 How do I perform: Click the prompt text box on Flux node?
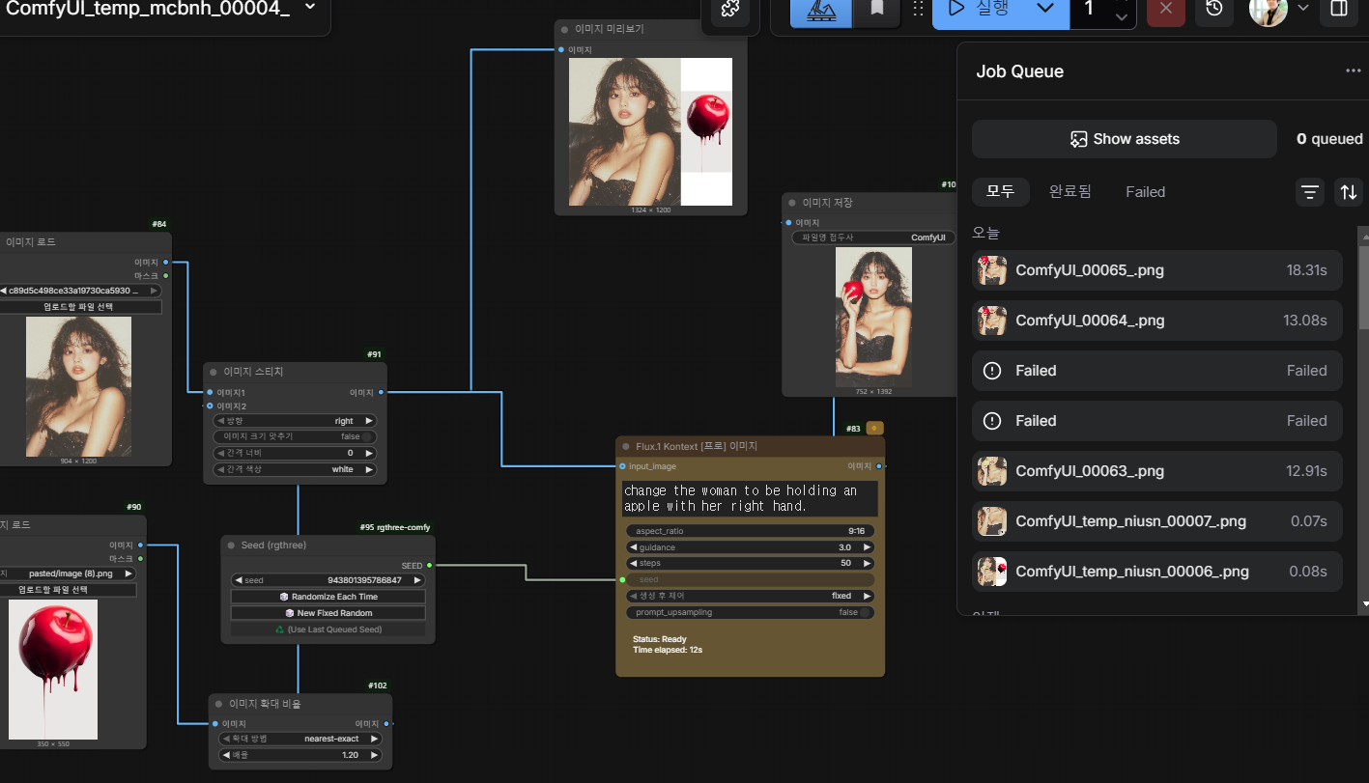(750, 498)
